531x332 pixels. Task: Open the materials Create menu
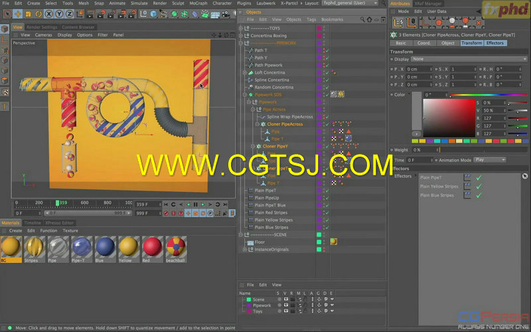(x=15, y=230)
